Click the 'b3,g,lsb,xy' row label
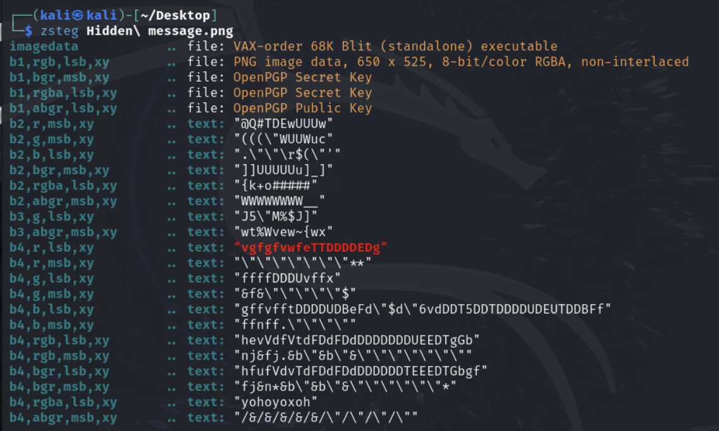Screen dimensions: 719x431 coord(51,217)
